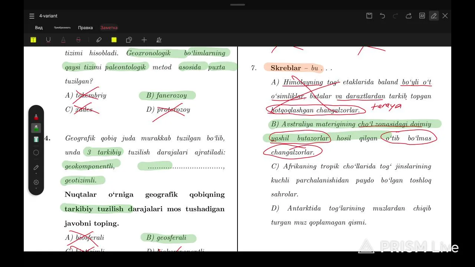The image size is (475, 267).
Task: Click the plus insert icon
Action: (x=144, y=40)
